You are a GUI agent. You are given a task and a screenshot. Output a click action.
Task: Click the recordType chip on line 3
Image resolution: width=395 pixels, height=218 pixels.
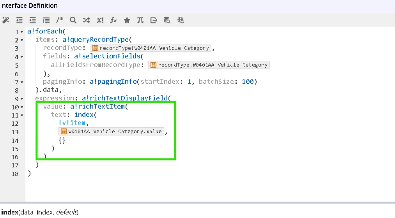pos(151,48)
